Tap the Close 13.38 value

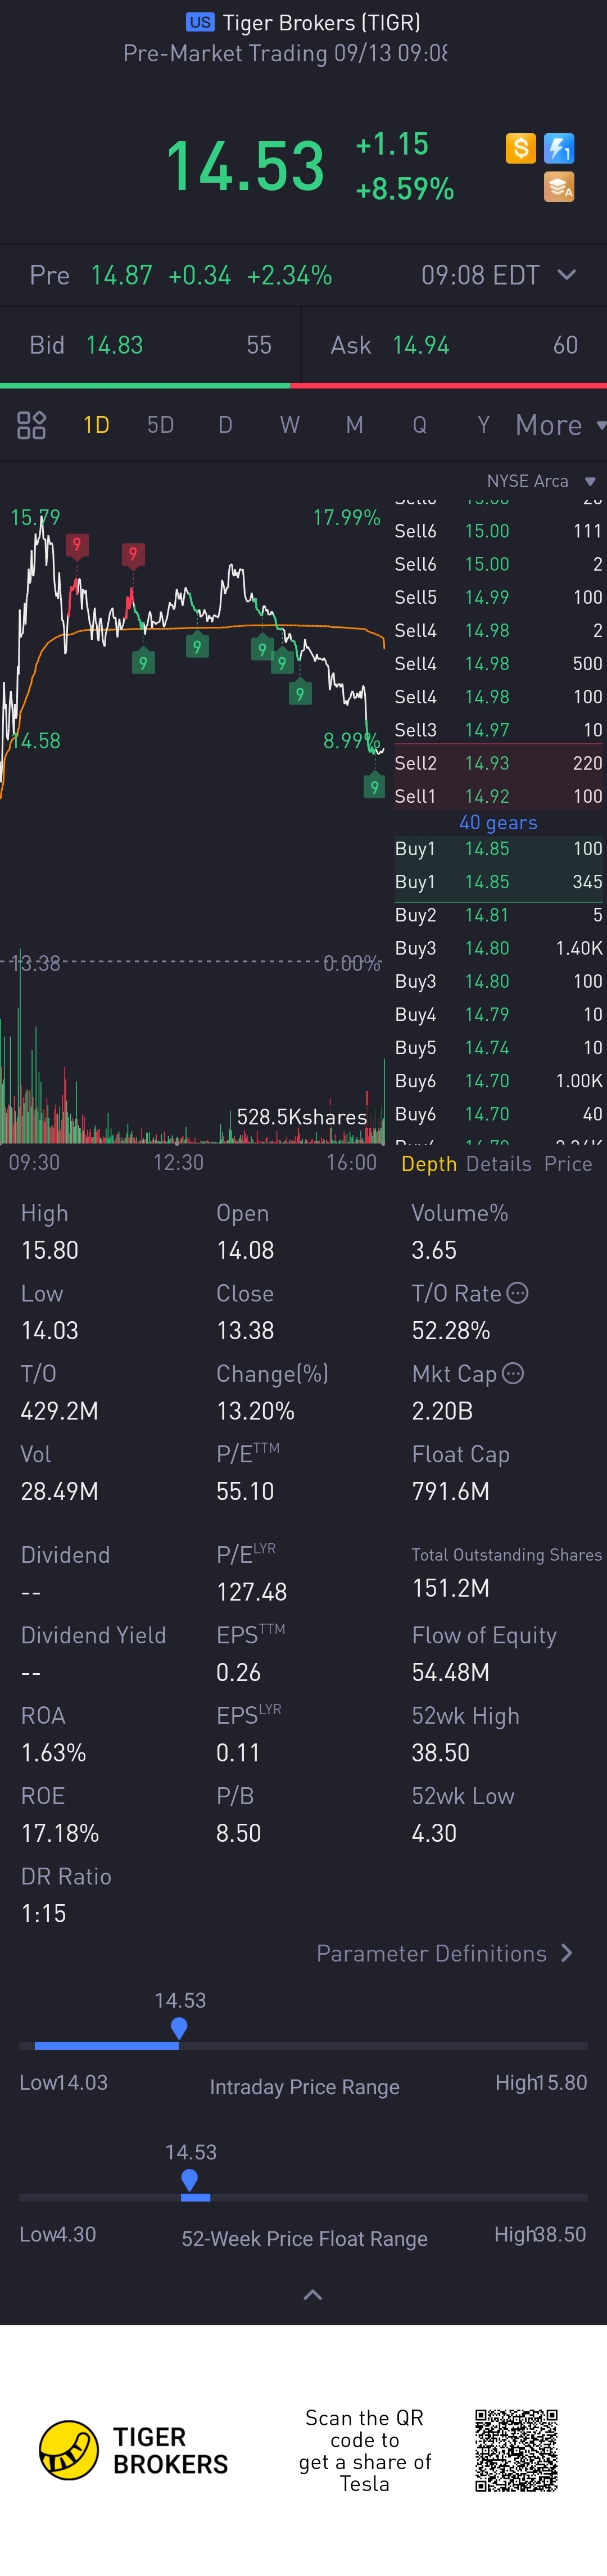[245, 1330]
